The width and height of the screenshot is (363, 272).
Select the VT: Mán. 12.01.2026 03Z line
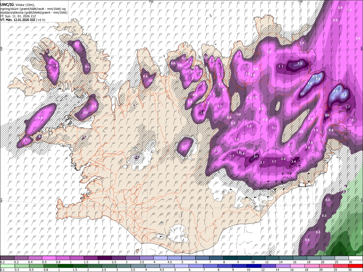[x=18, y=20]
